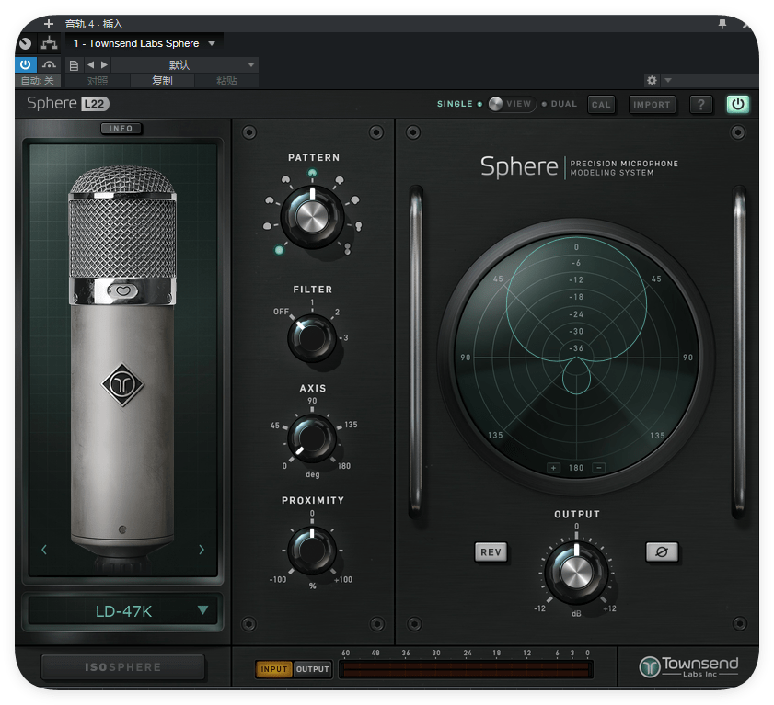Go to next preset with right arrow

coord(104,64)
